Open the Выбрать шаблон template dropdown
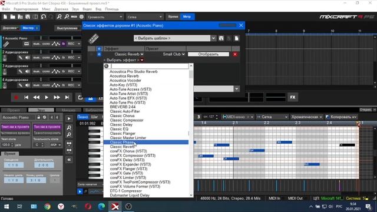Viewport: 377px width, 212px height. [213, 38]
